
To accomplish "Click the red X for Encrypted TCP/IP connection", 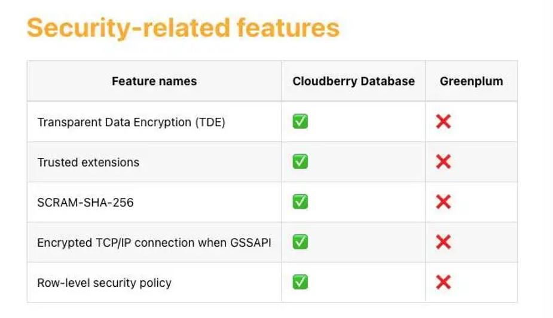I will coord(444,242).
